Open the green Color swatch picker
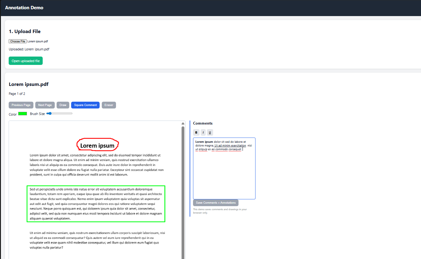The height and width of the screenshot is (259, 421). [x=23, y=114]
